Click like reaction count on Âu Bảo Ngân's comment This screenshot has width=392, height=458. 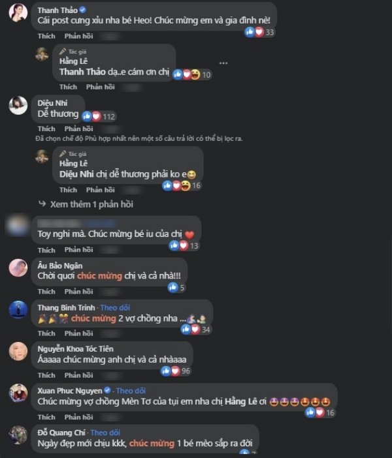[176, 288]
